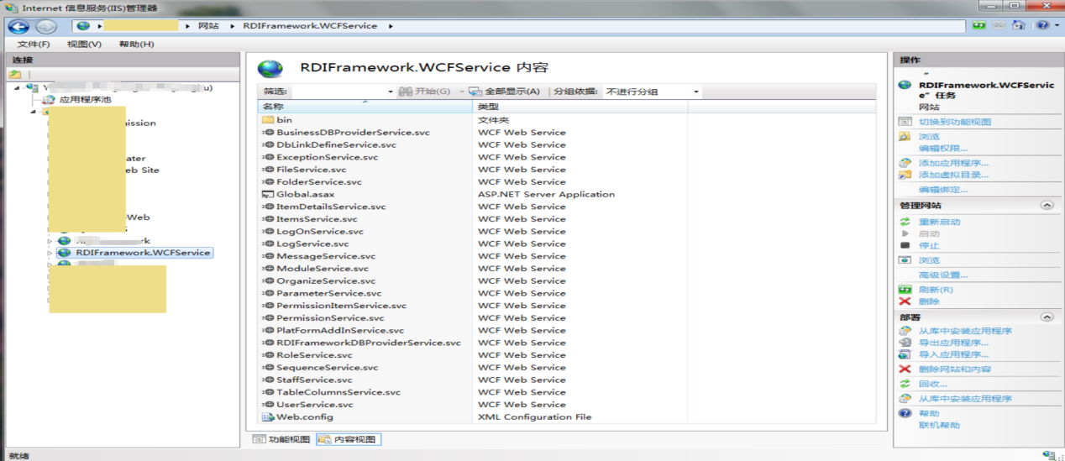Click the 添加应用程序... link
The height and width of the screenshot is (461, 1065).
coord(953,163)
